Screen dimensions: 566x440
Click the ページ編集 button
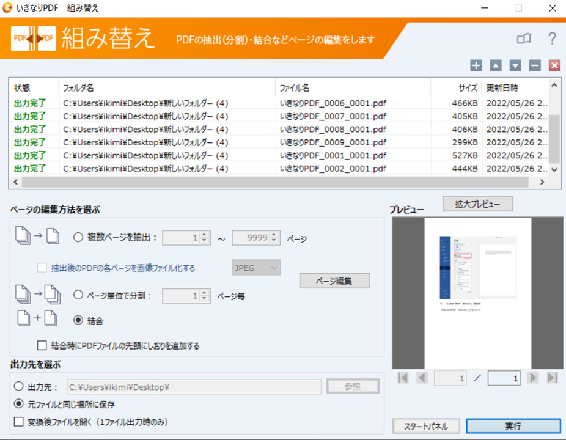[334, 281]
